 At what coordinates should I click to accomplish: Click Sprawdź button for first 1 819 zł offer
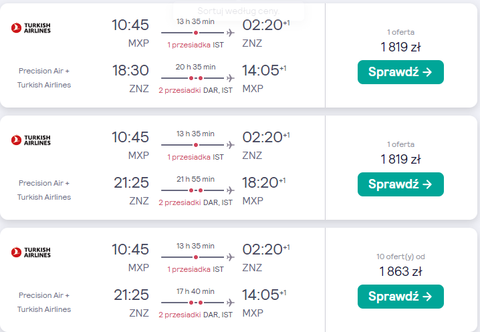click(400, 72)
